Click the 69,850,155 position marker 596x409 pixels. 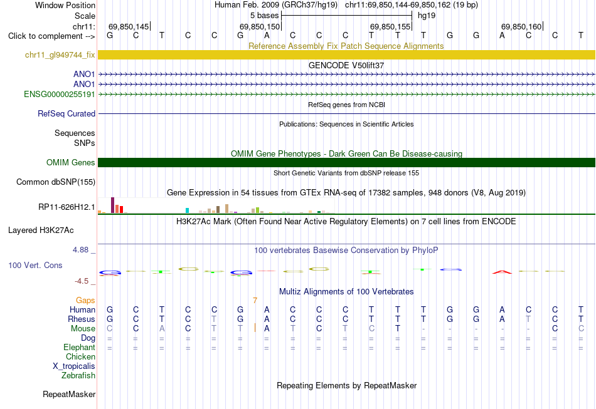[391, 26]
